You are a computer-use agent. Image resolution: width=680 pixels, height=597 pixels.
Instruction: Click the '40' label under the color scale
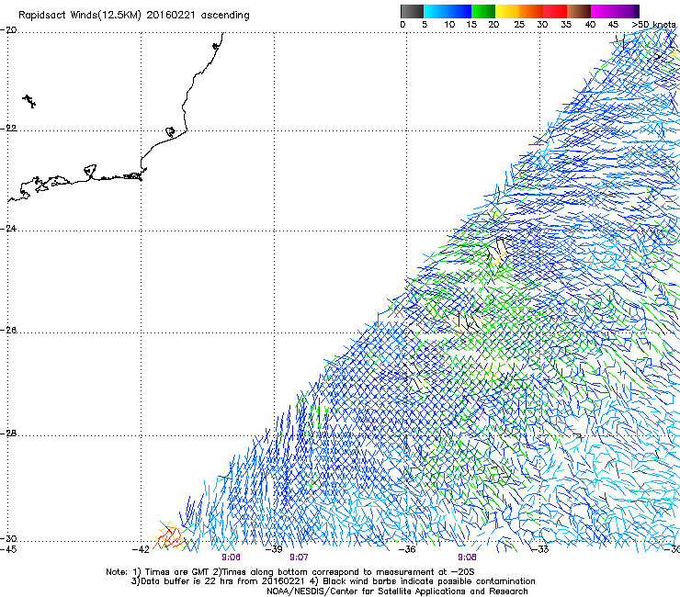point(590,25)
